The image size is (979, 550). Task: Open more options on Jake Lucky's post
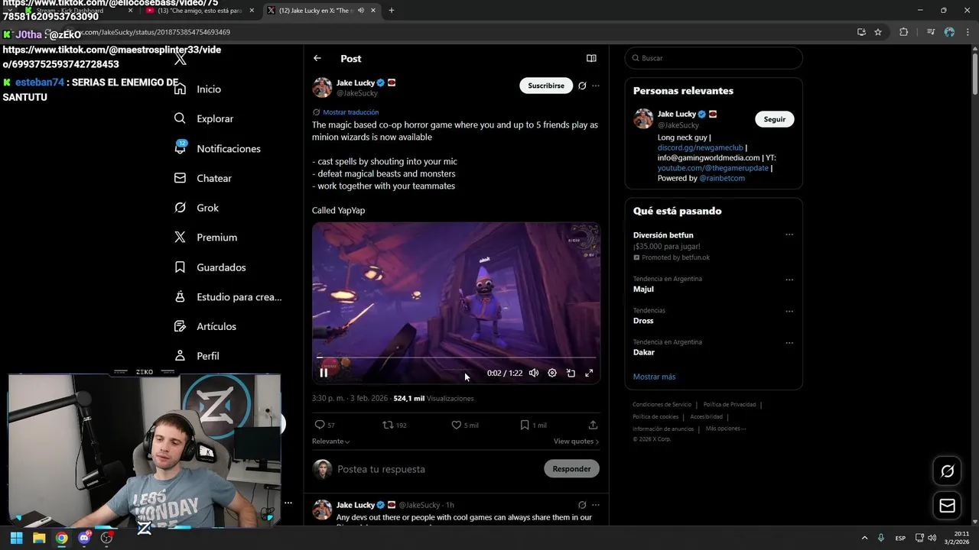pos(596,86)
